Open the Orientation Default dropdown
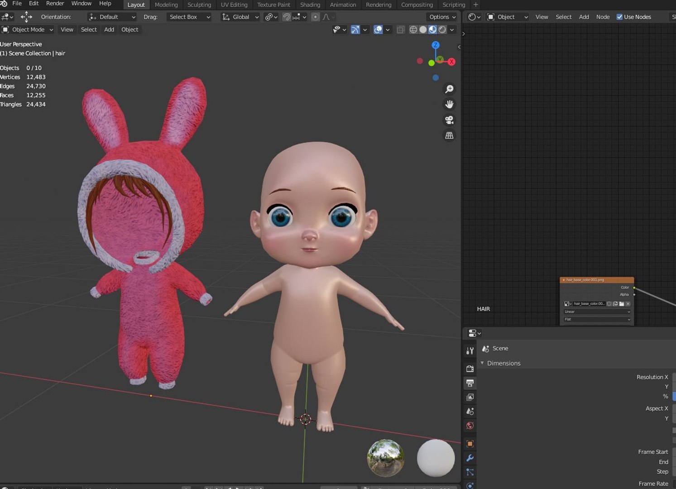 point(112,17)
